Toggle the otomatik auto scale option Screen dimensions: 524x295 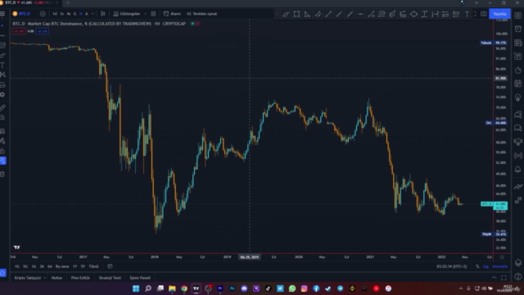pos(499,266)
